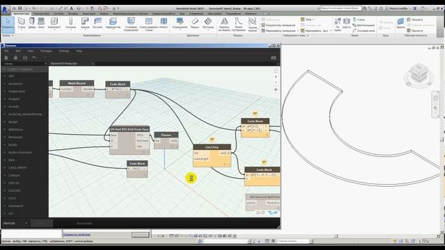
Task: Expand the Arcadis library category
Action: 14,107
